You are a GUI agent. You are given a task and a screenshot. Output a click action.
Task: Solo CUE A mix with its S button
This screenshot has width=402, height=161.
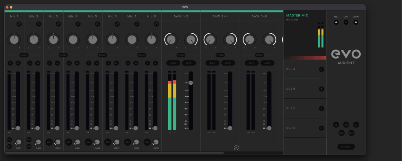pyautogui.click(x=321, y=69)
